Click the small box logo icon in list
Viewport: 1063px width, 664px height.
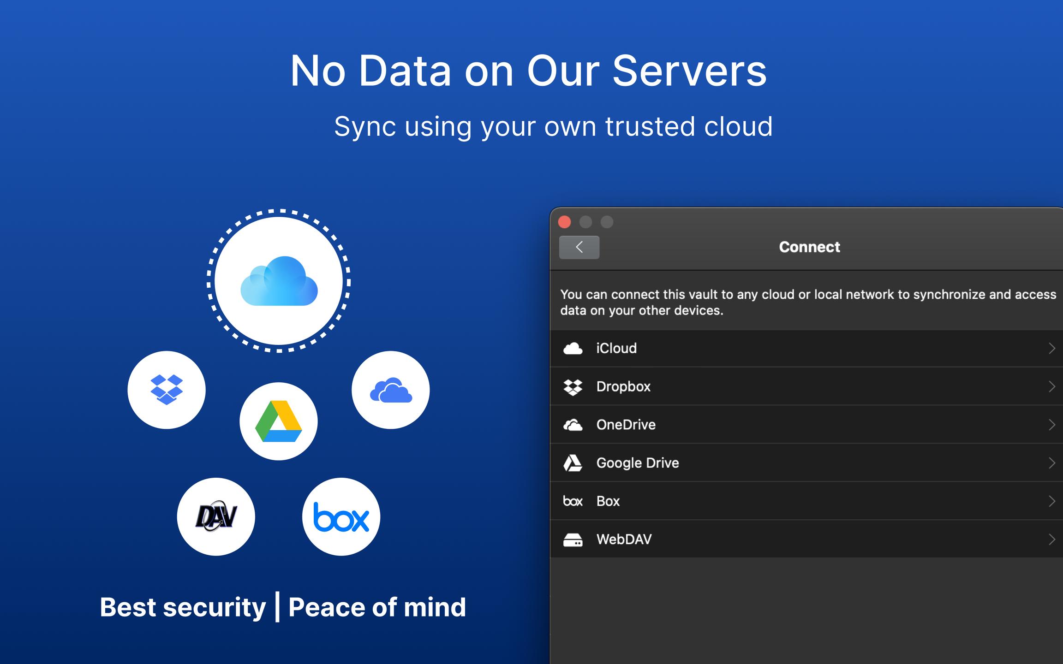tap(573, 501)
